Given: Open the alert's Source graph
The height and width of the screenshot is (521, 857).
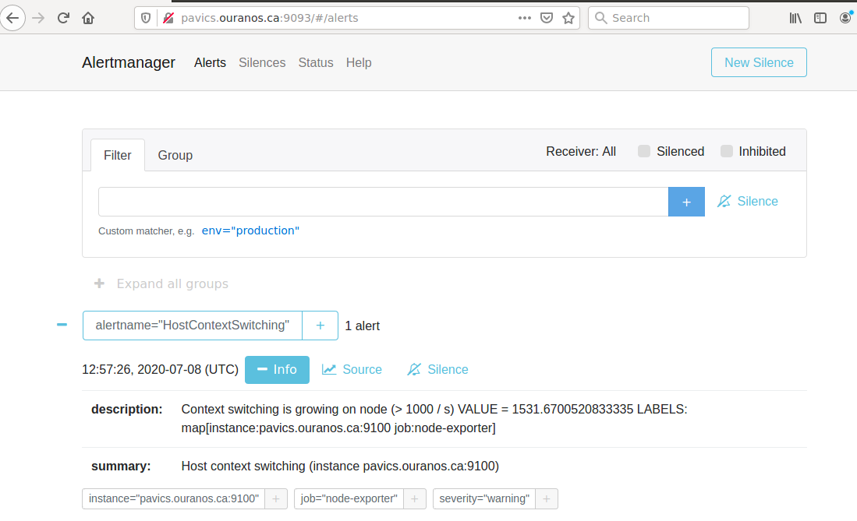Looking at the screenshot, I should [352, 369].
